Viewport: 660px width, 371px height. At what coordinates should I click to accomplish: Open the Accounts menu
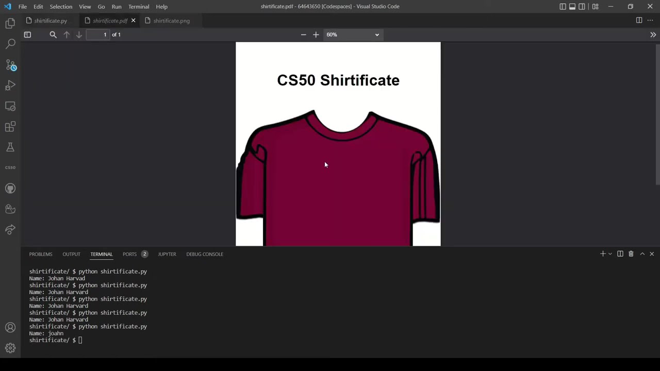(10, 328)
